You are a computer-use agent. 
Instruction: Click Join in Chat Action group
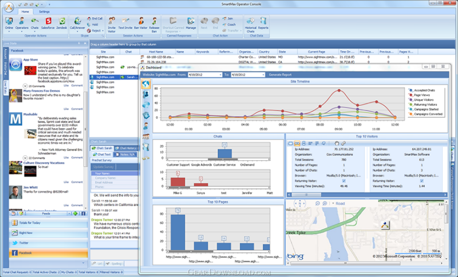coord(228,18)
